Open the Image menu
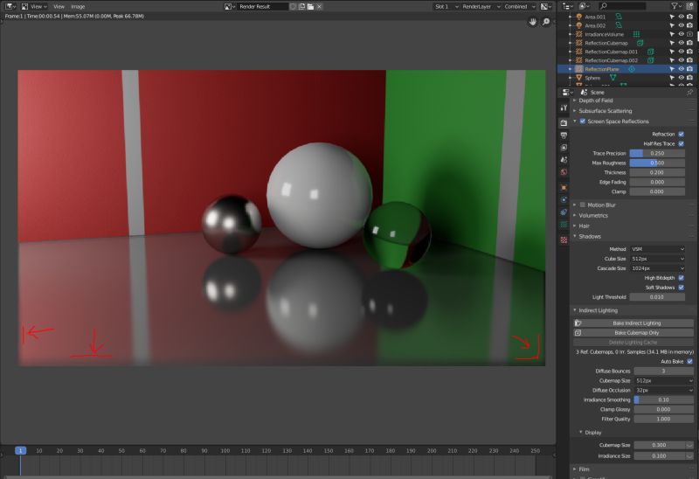 (x=78, y=6)
